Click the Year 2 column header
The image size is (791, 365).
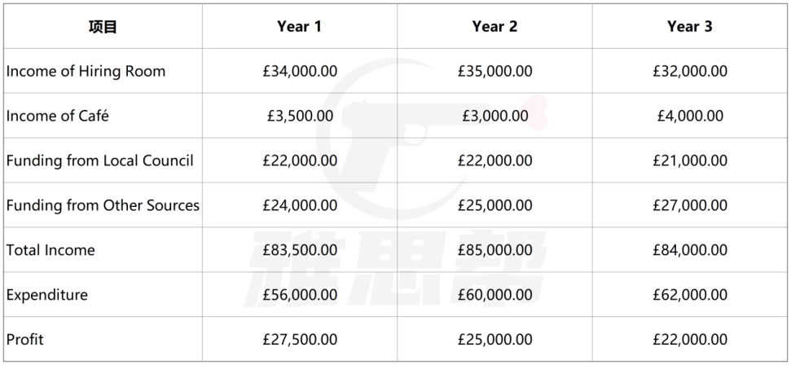(494, 27)
